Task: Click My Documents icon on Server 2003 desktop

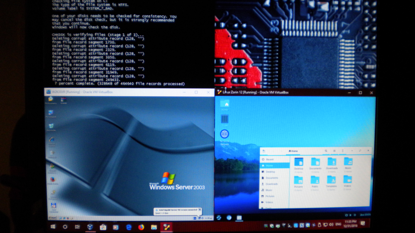Action: coord(50,100)
